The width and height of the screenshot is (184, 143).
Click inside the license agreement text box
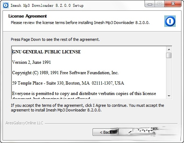tap(89, 72)
